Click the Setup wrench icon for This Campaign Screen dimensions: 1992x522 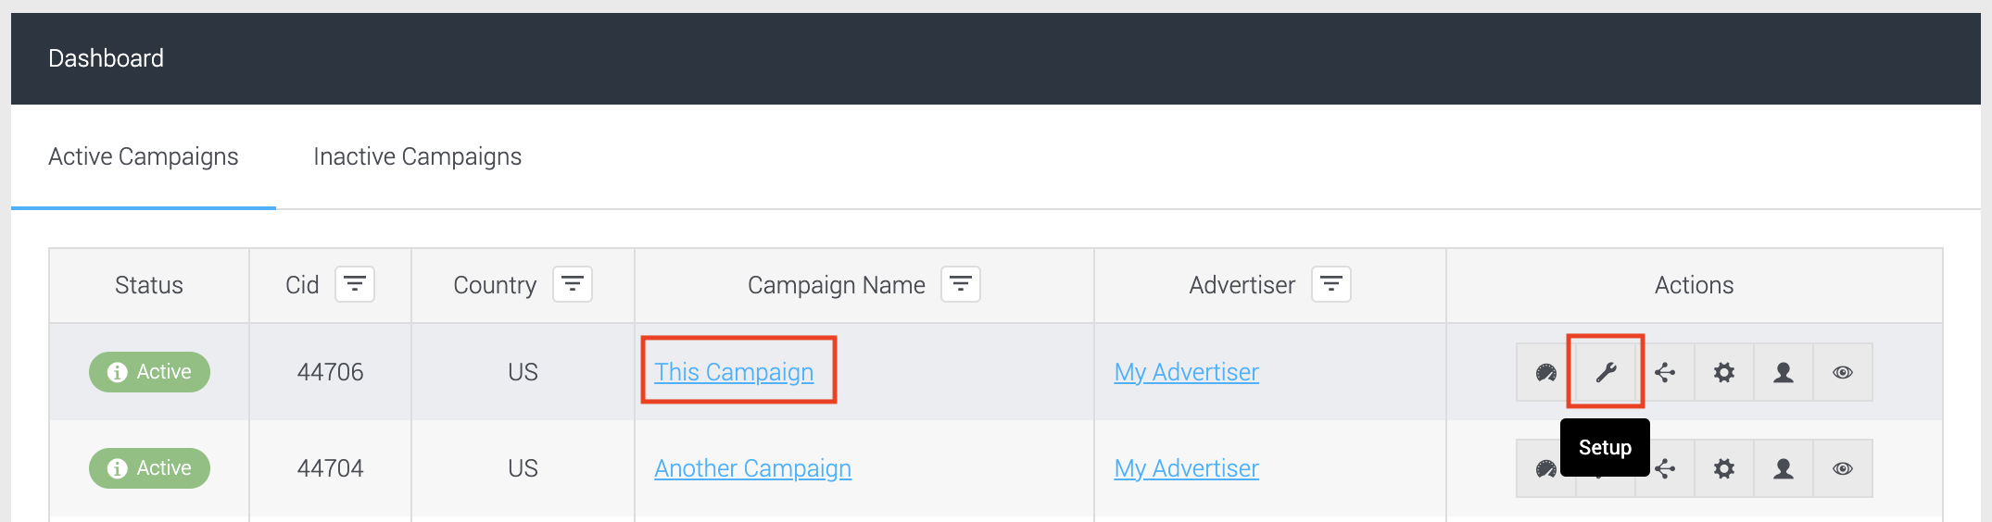[x=1606, y=372]
